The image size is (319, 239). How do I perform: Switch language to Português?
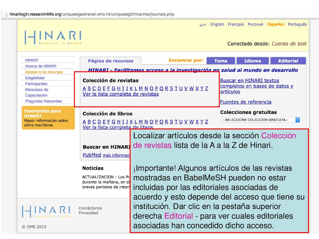pyautogui.click(x=297, y=24)
